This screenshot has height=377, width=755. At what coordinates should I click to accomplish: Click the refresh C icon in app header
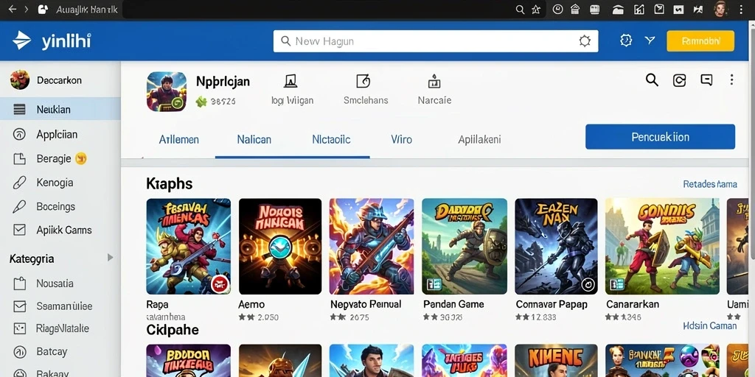679,80
